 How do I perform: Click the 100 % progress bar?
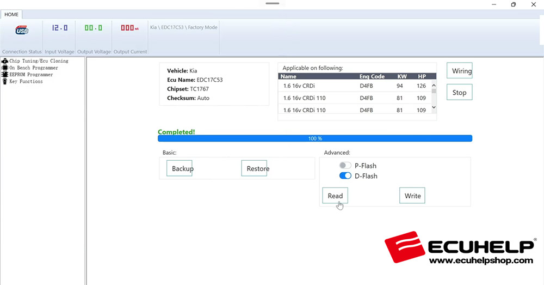click(315, 138)
